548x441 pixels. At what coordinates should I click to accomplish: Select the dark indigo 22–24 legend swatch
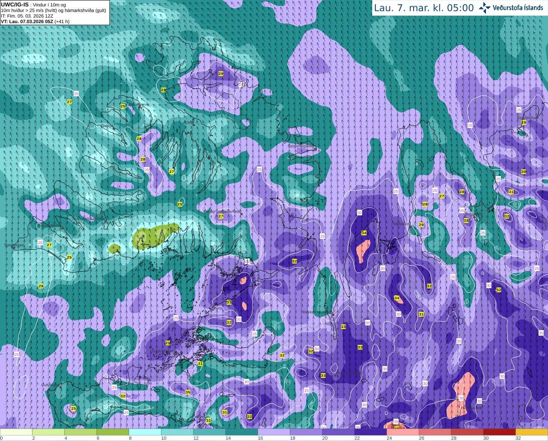coord(371,432)
